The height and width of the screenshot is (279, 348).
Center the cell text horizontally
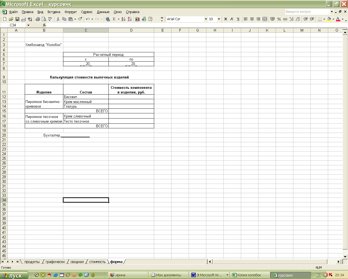click(252, 19)
